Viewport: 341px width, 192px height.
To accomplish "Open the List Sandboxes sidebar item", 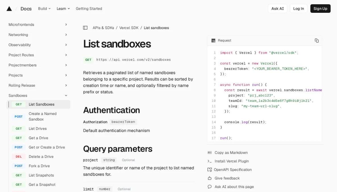I will tap(38, 104).
